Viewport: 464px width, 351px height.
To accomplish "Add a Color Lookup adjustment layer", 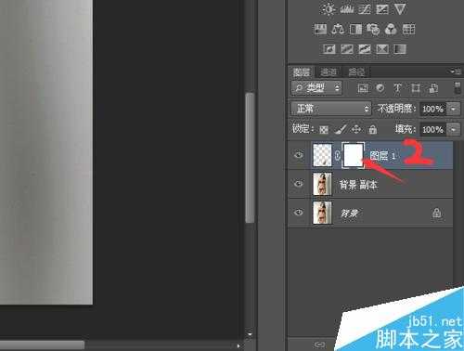I will coord(408,30).
